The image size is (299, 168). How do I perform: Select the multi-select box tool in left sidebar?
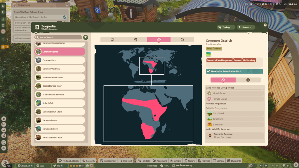coord(4,142)
